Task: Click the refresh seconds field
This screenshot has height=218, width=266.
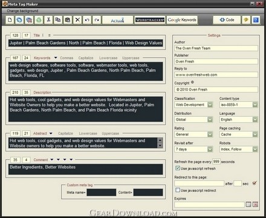Action: point(216,162)
